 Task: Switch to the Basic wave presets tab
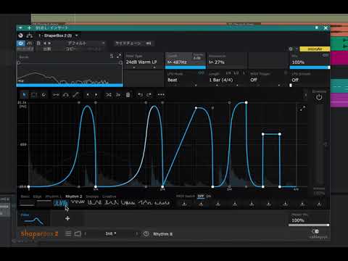coord(25,196)
